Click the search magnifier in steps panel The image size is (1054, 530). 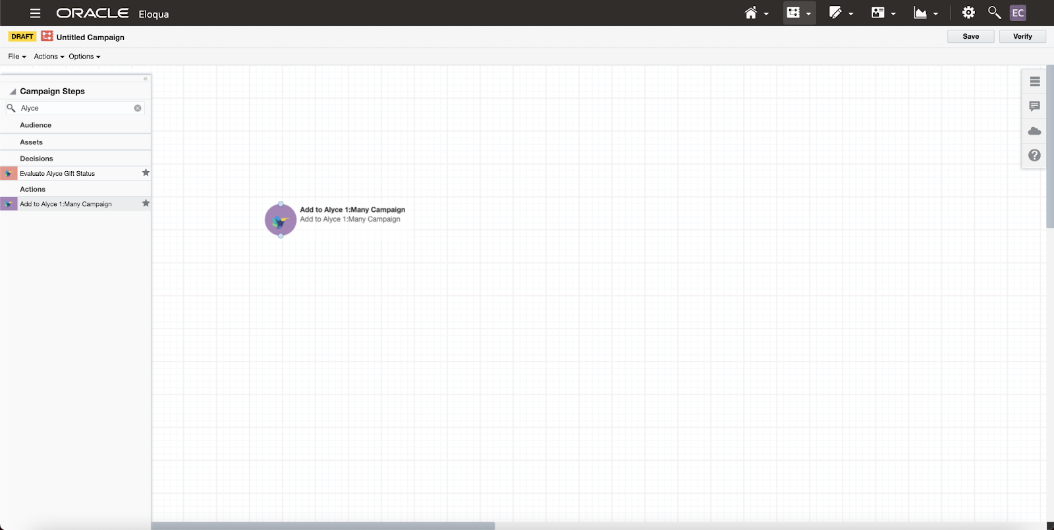[11, 108]
